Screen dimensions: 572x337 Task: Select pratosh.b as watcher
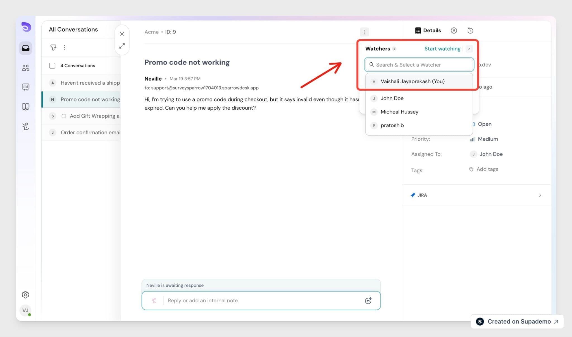(x=419, y=125)
